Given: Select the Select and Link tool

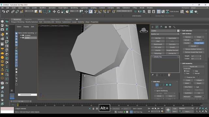Looking at the screenshot, I should coord(13,12).
